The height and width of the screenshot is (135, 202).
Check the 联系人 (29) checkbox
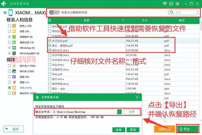point(9,26)
